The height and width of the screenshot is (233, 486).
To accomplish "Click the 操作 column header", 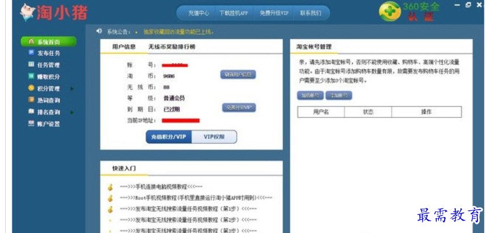I will tap(426, 112).
